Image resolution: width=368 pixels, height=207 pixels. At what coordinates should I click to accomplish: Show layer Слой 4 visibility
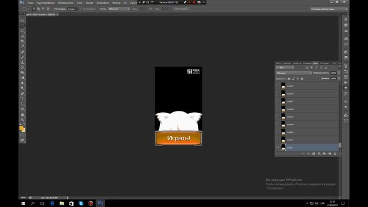tap(278, 125)
